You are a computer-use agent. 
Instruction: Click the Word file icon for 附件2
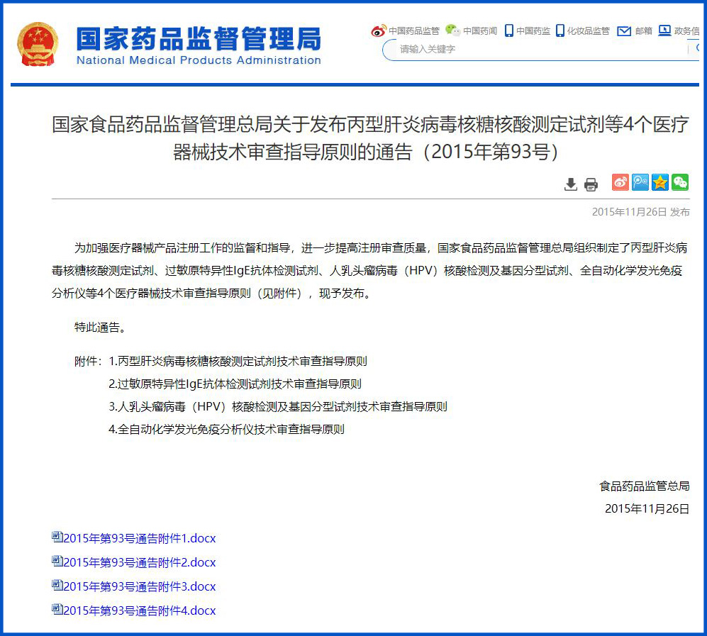click(x=57, y=561)
